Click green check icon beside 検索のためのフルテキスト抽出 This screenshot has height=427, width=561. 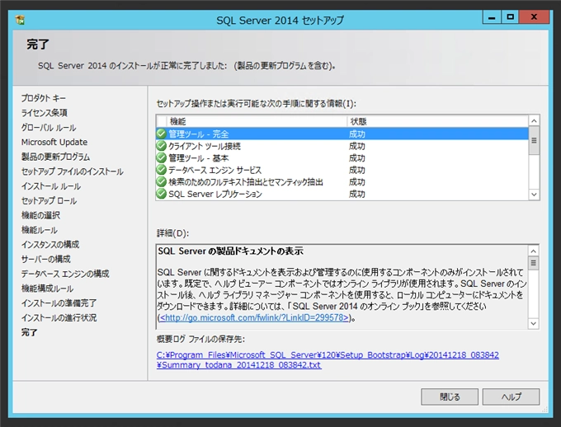pyautogui.click(x=162, y=182)
